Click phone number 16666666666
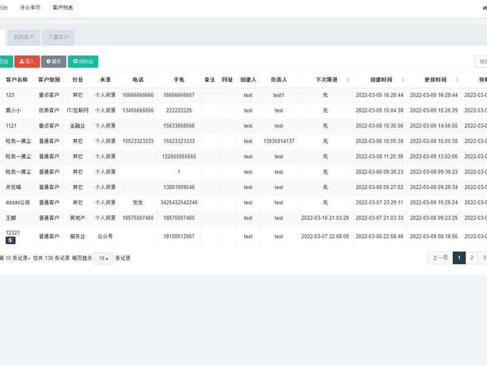 point(138,95)
